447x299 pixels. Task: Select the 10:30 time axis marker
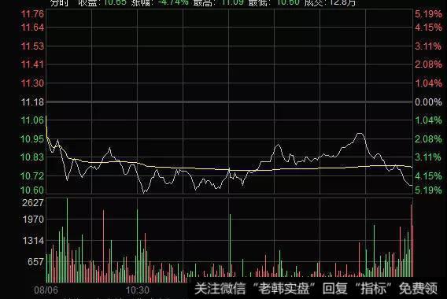coord(138,290)
